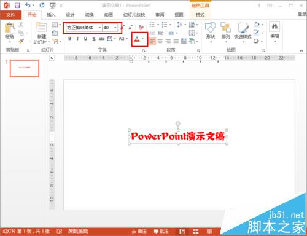The width and height of the screenshot is (307, 236).
Task: Click the Undo arrow icon
Action: coord(28,5)
